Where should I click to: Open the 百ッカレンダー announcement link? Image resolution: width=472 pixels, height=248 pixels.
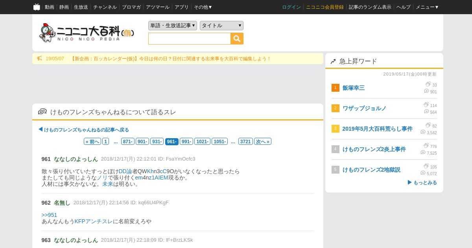(171, 59)
